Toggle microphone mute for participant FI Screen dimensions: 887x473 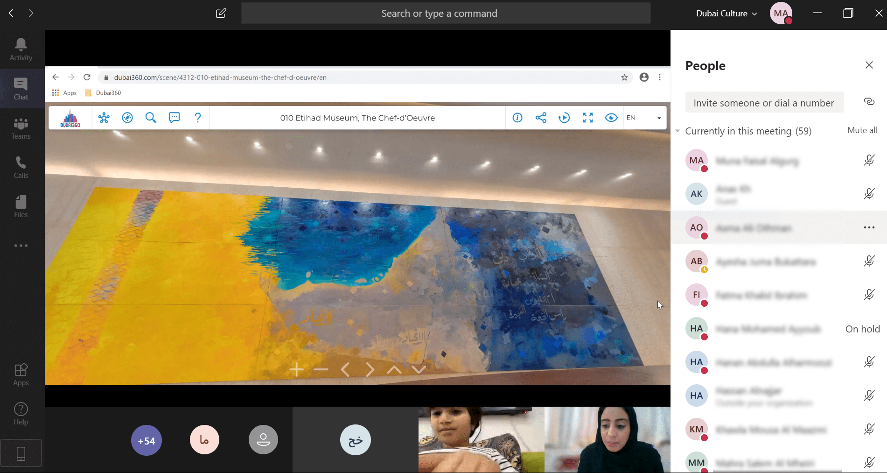[868, 295]
